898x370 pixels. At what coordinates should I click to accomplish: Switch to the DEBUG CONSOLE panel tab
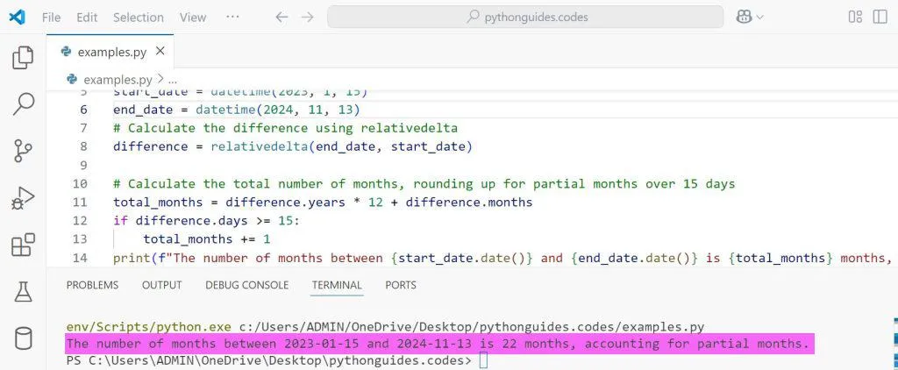point(246,285)
